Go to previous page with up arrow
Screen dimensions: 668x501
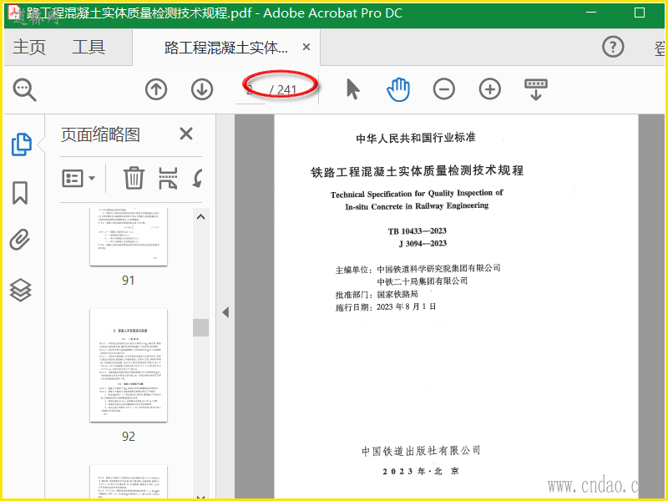(156, 89)
